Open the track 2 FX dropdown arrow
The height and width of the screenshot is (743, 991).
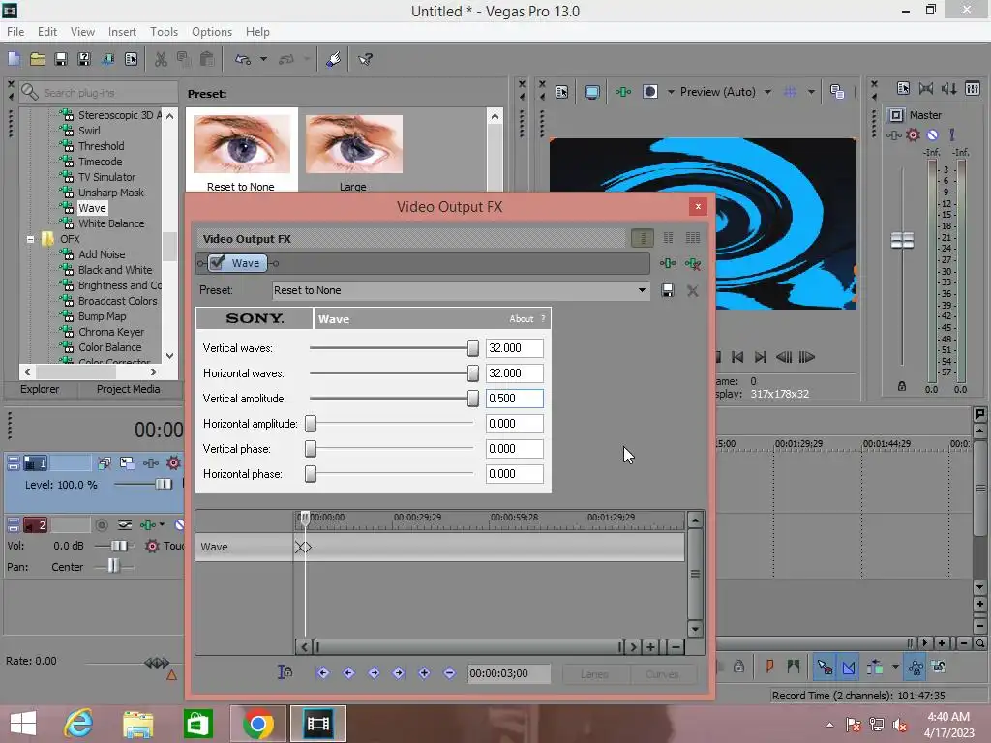click(163, 525)
